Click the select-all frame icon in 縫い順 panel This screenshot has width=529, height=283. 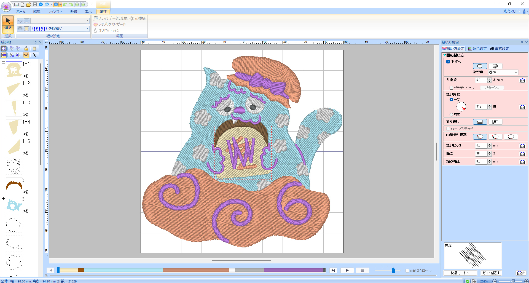tap(4, 49)
